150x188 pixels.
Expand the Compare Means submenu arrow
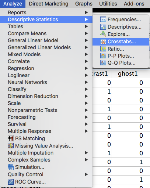pyautogui.click(x=86, y=33)
